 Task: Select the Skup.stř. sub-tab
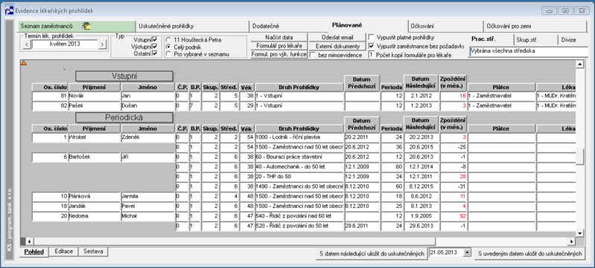coord(535,40)
